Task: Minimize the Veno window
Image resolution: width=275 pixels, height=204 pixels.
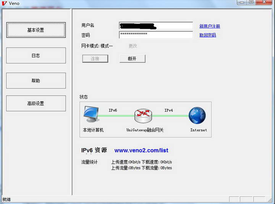Action: coord(242,2)
